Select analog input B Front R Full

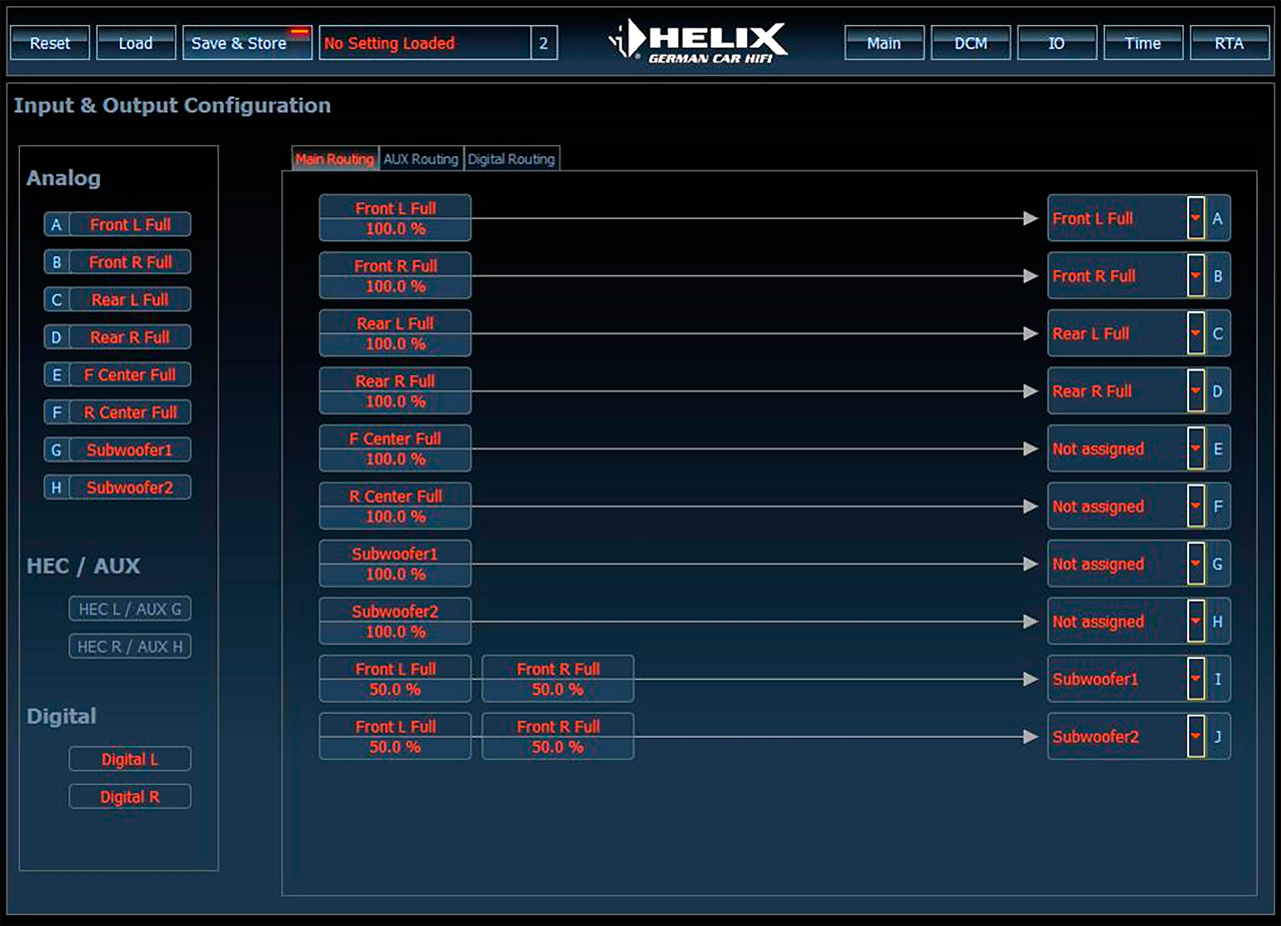(118, 262)
